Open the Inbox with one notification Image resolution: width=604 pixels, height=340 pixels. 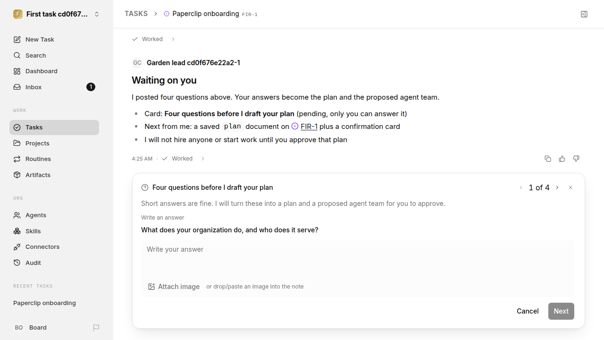tap(54, 87)
